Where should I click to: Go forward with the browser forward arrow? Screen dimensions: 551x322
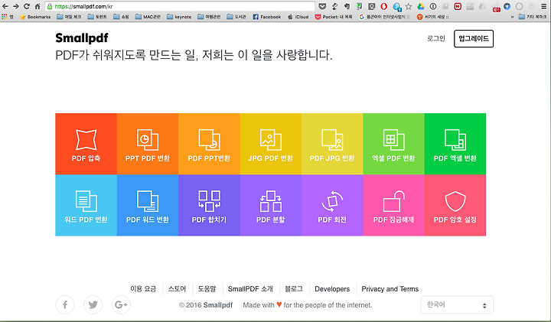tap(16, 6)
